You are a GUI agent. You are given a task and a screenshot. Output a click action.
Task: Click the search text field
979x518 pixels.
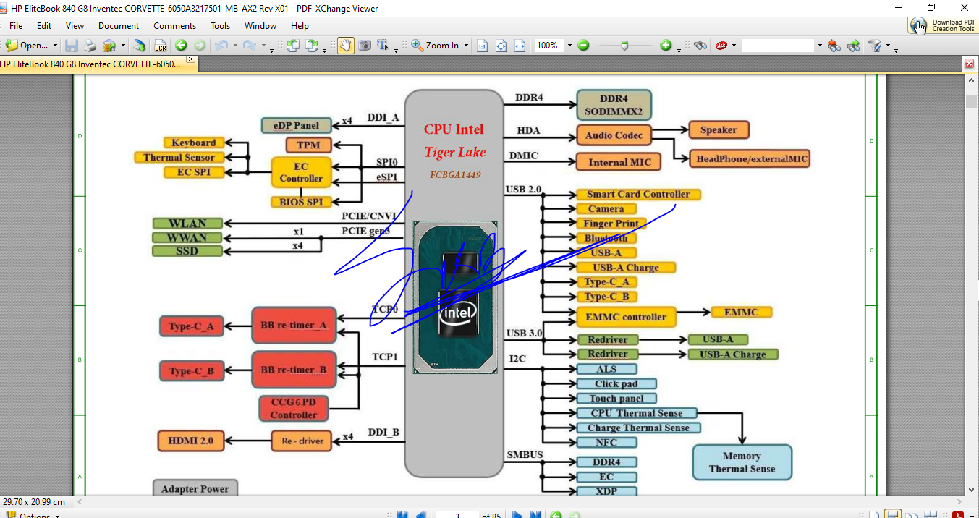coord(778,45)
